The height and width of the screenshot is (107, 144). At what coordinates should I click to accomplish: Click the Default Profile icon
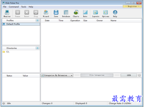point(4,24)
